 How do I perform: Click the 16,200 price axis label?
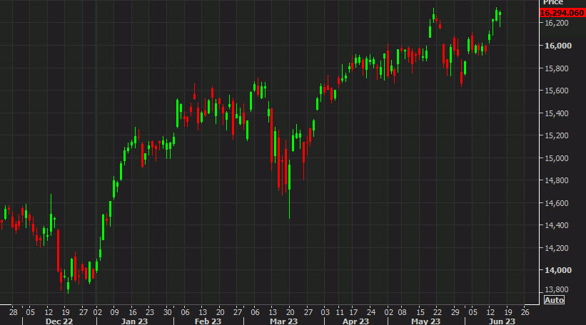557,23
